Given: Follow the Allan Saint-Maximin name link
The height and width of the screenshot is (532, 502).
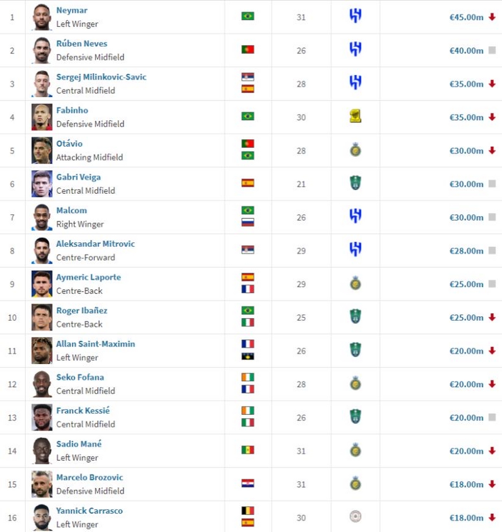Looking at the screenshot, I should (96, 344).
